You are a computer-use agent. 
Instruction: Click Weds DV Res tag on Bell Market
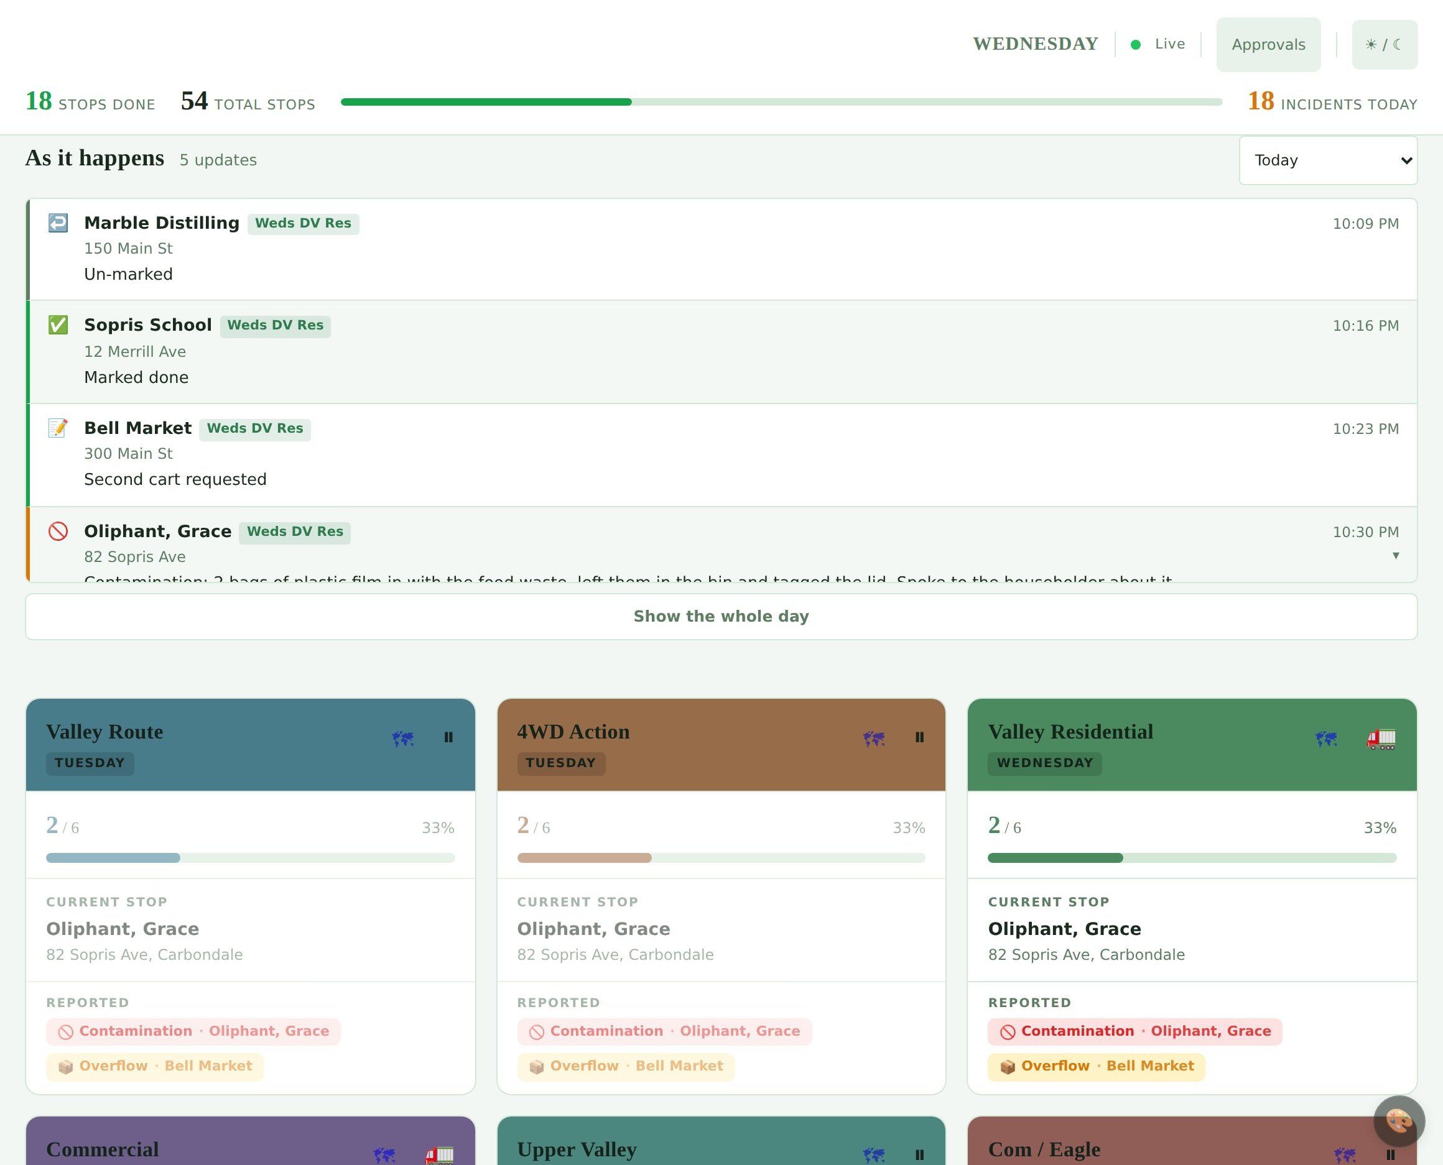click(255, 429)
